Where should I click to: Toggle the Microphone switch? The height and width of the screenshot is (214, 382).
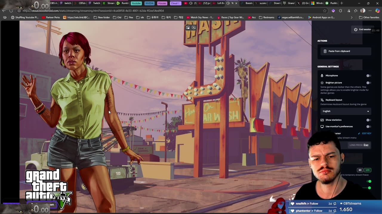pyautogui.click(x=369, y=76)
